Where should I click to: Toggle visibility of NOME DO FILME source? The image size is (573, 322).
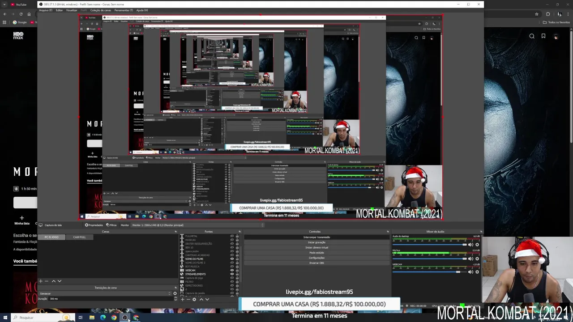pyautogui.click(x=232, y=259)
